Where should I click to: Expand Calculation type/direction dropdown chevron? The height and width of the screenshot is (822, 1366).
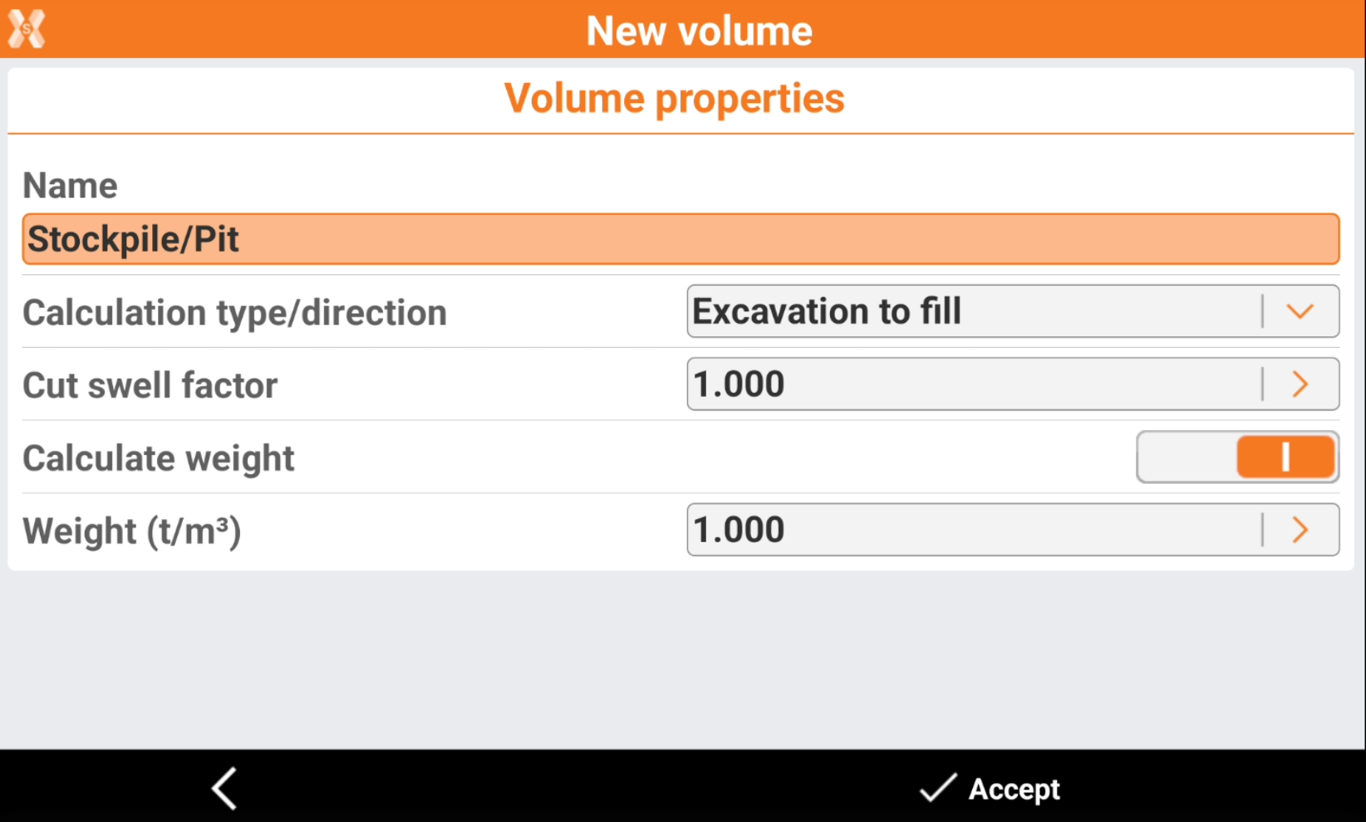[1300, 311]
